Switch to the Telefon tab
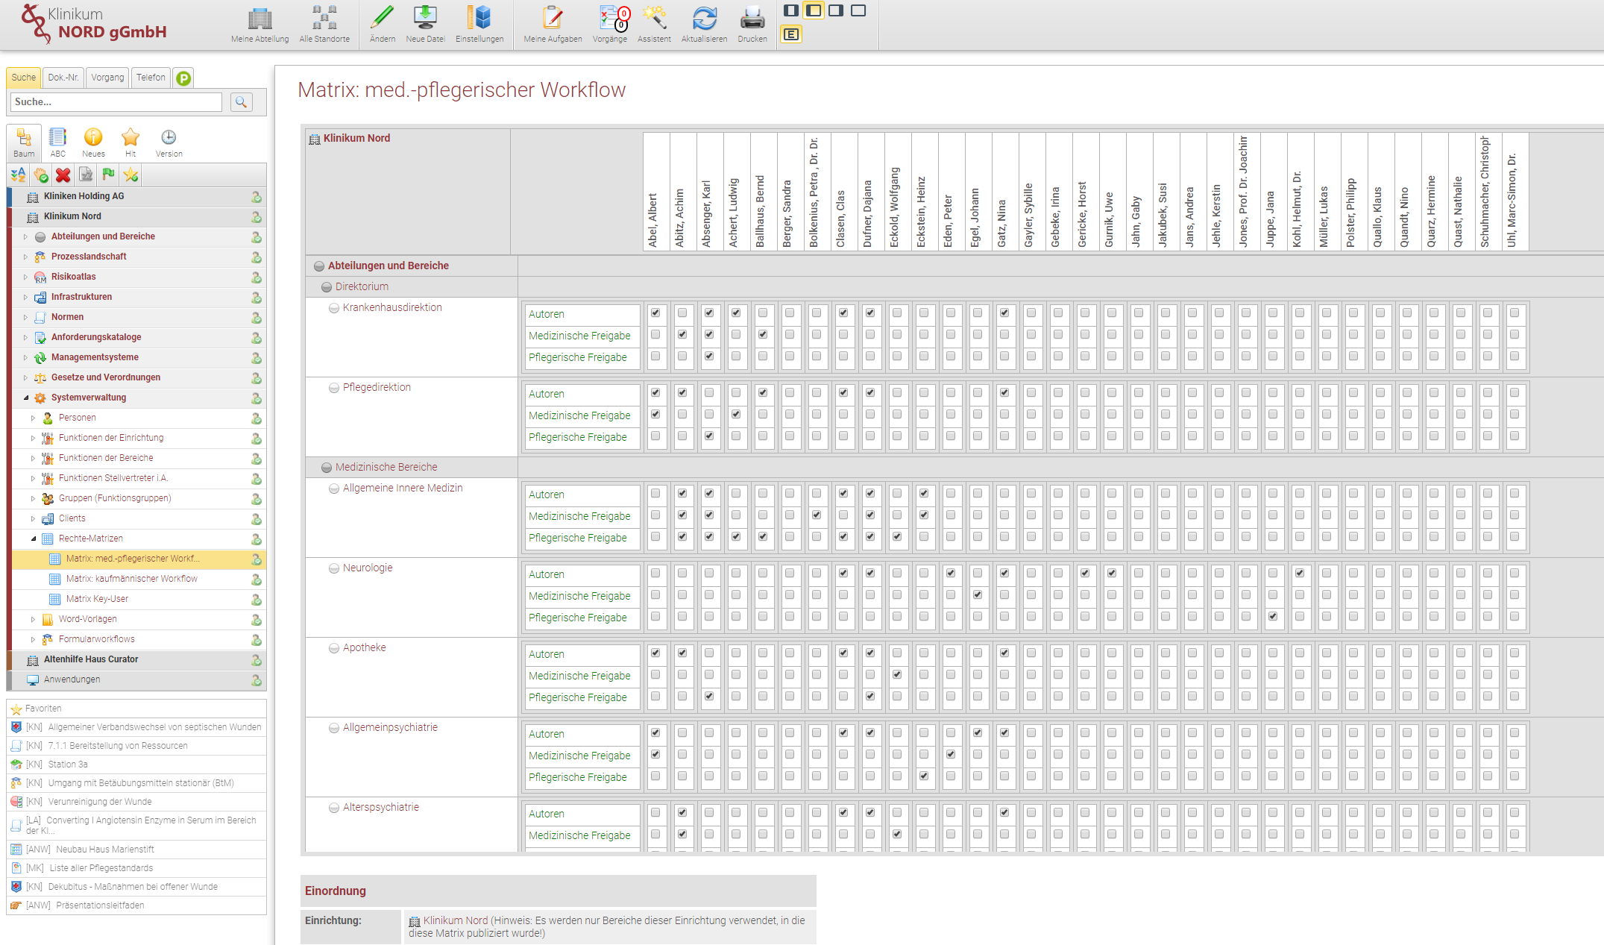1604x945 pixels. 151,78
